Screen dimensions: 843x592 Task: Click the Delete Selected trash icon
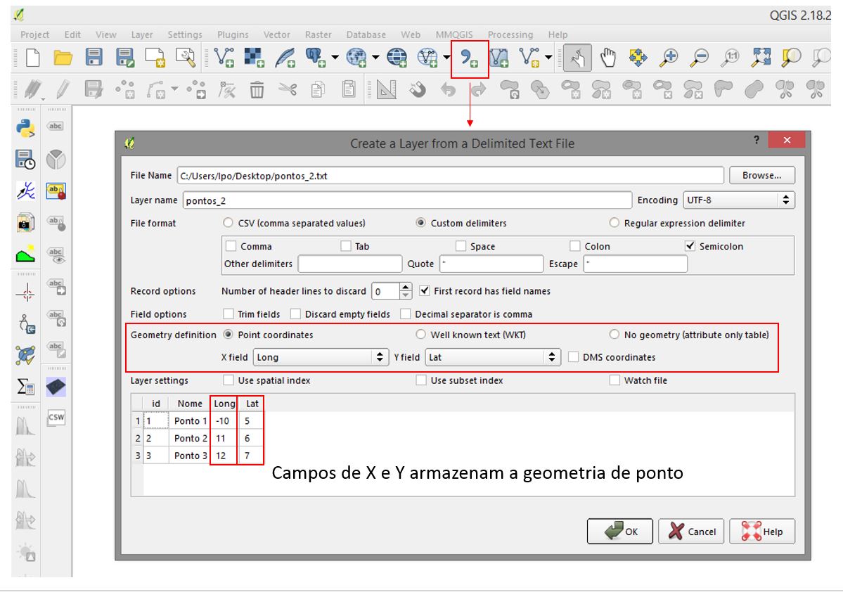pos(257,89)
